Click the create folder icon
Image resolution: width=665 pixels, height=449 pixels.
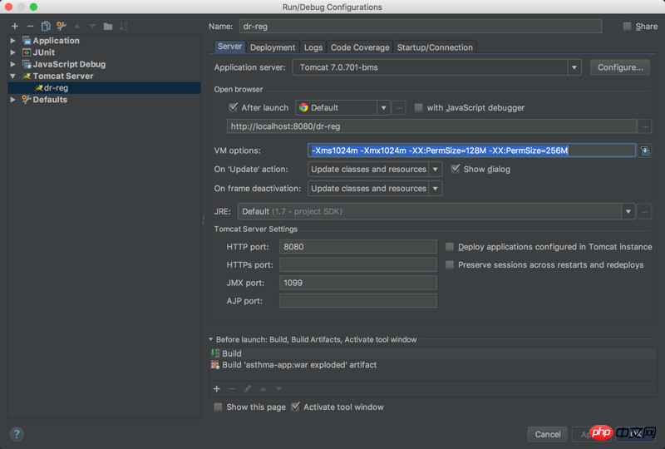[x=108, y=27]
